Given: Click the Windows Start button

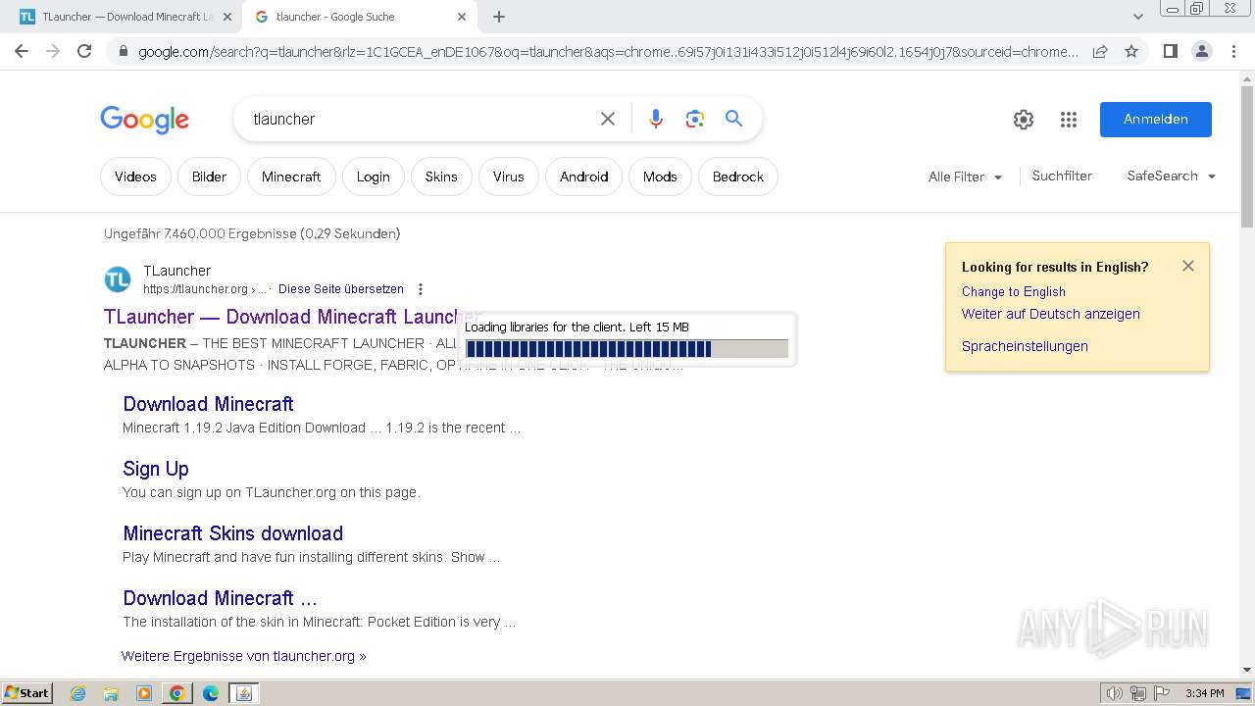Looking at the screenshot, I should click(26, 692).
